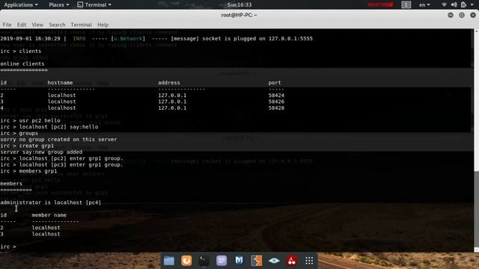479x269 pixels.
Task: Open the volume speaker icon in the top bar
Action: pyautogui.click(x=454, y=4)
